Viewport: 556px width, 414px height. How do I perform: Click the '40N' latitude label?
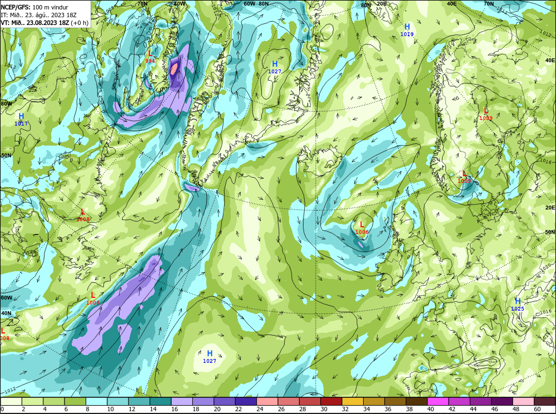pyautogui.click(x=6, y=313)
